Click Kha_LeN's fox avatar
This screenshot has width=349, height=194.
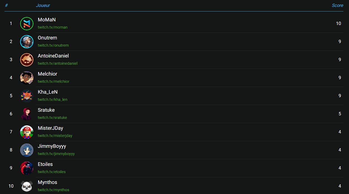(27, 96)
